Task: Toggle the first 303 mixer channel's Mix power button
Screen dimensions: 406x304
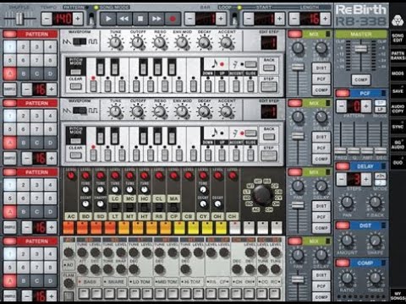Action: [x=295, y=35]
